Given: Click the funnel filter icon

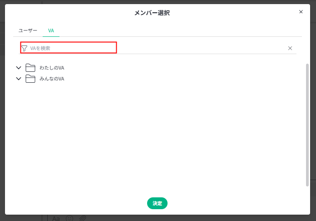Looking at the screenshot, I should [24, 48].
